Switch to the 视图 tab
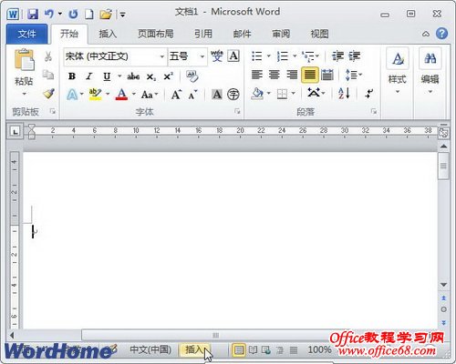The height and width of the screenshot is (364, 456). pos(319,34)
